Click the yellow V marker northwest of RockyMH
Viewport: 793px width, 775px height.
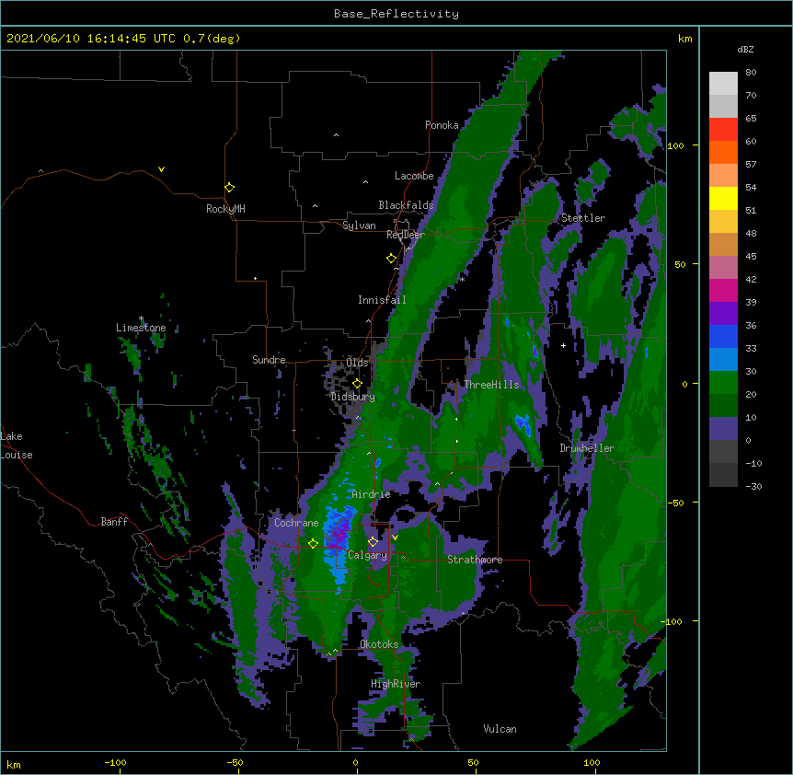161,169
